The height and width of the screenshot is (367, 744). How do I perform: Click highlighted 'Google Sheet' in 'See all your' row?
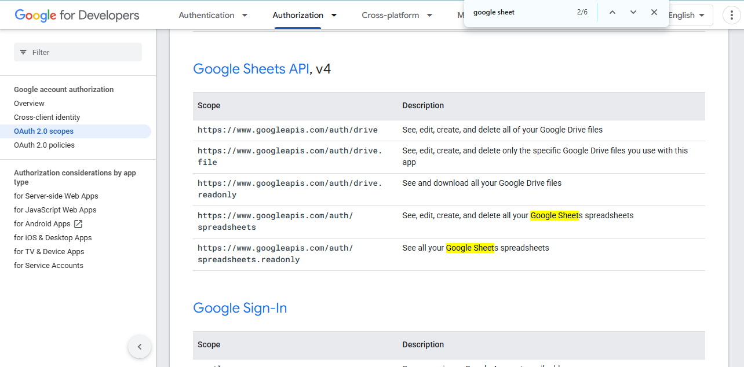pyautogui.click(x=470, y=248)
